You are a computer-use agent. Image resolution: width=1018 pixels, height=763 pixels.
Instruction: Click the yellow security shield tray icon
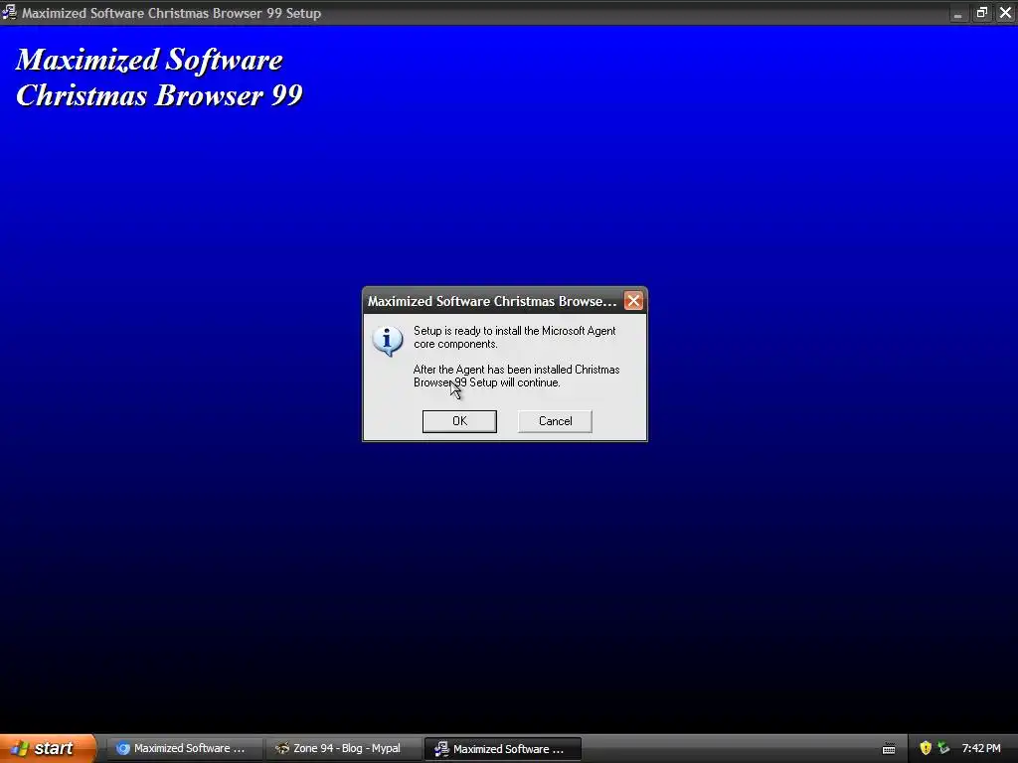pos(926,748)
